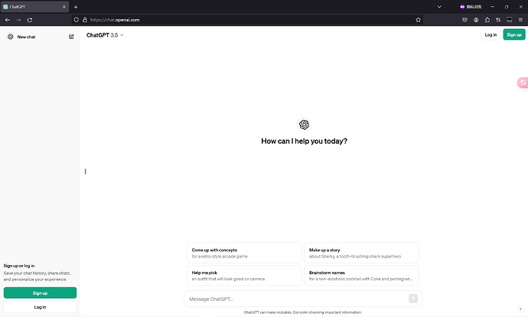The width and height of the screenshot is (528, 317).
Task: Toggle sidebar with the vertical handle
Action: click(x=86, y=171)
